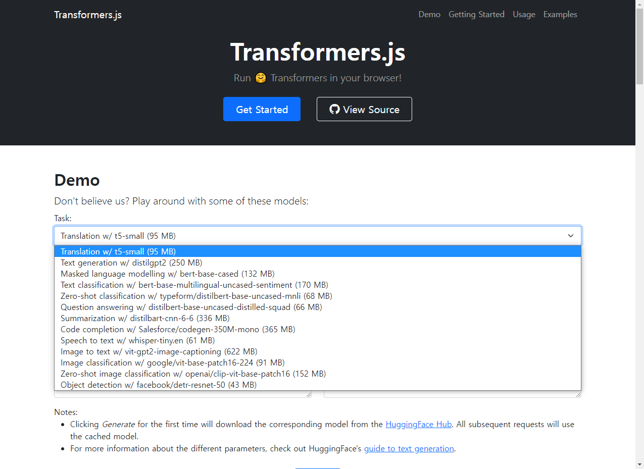Choose Summarization w/ distilbart-cnn-6-6 option

tap(318, 318)
